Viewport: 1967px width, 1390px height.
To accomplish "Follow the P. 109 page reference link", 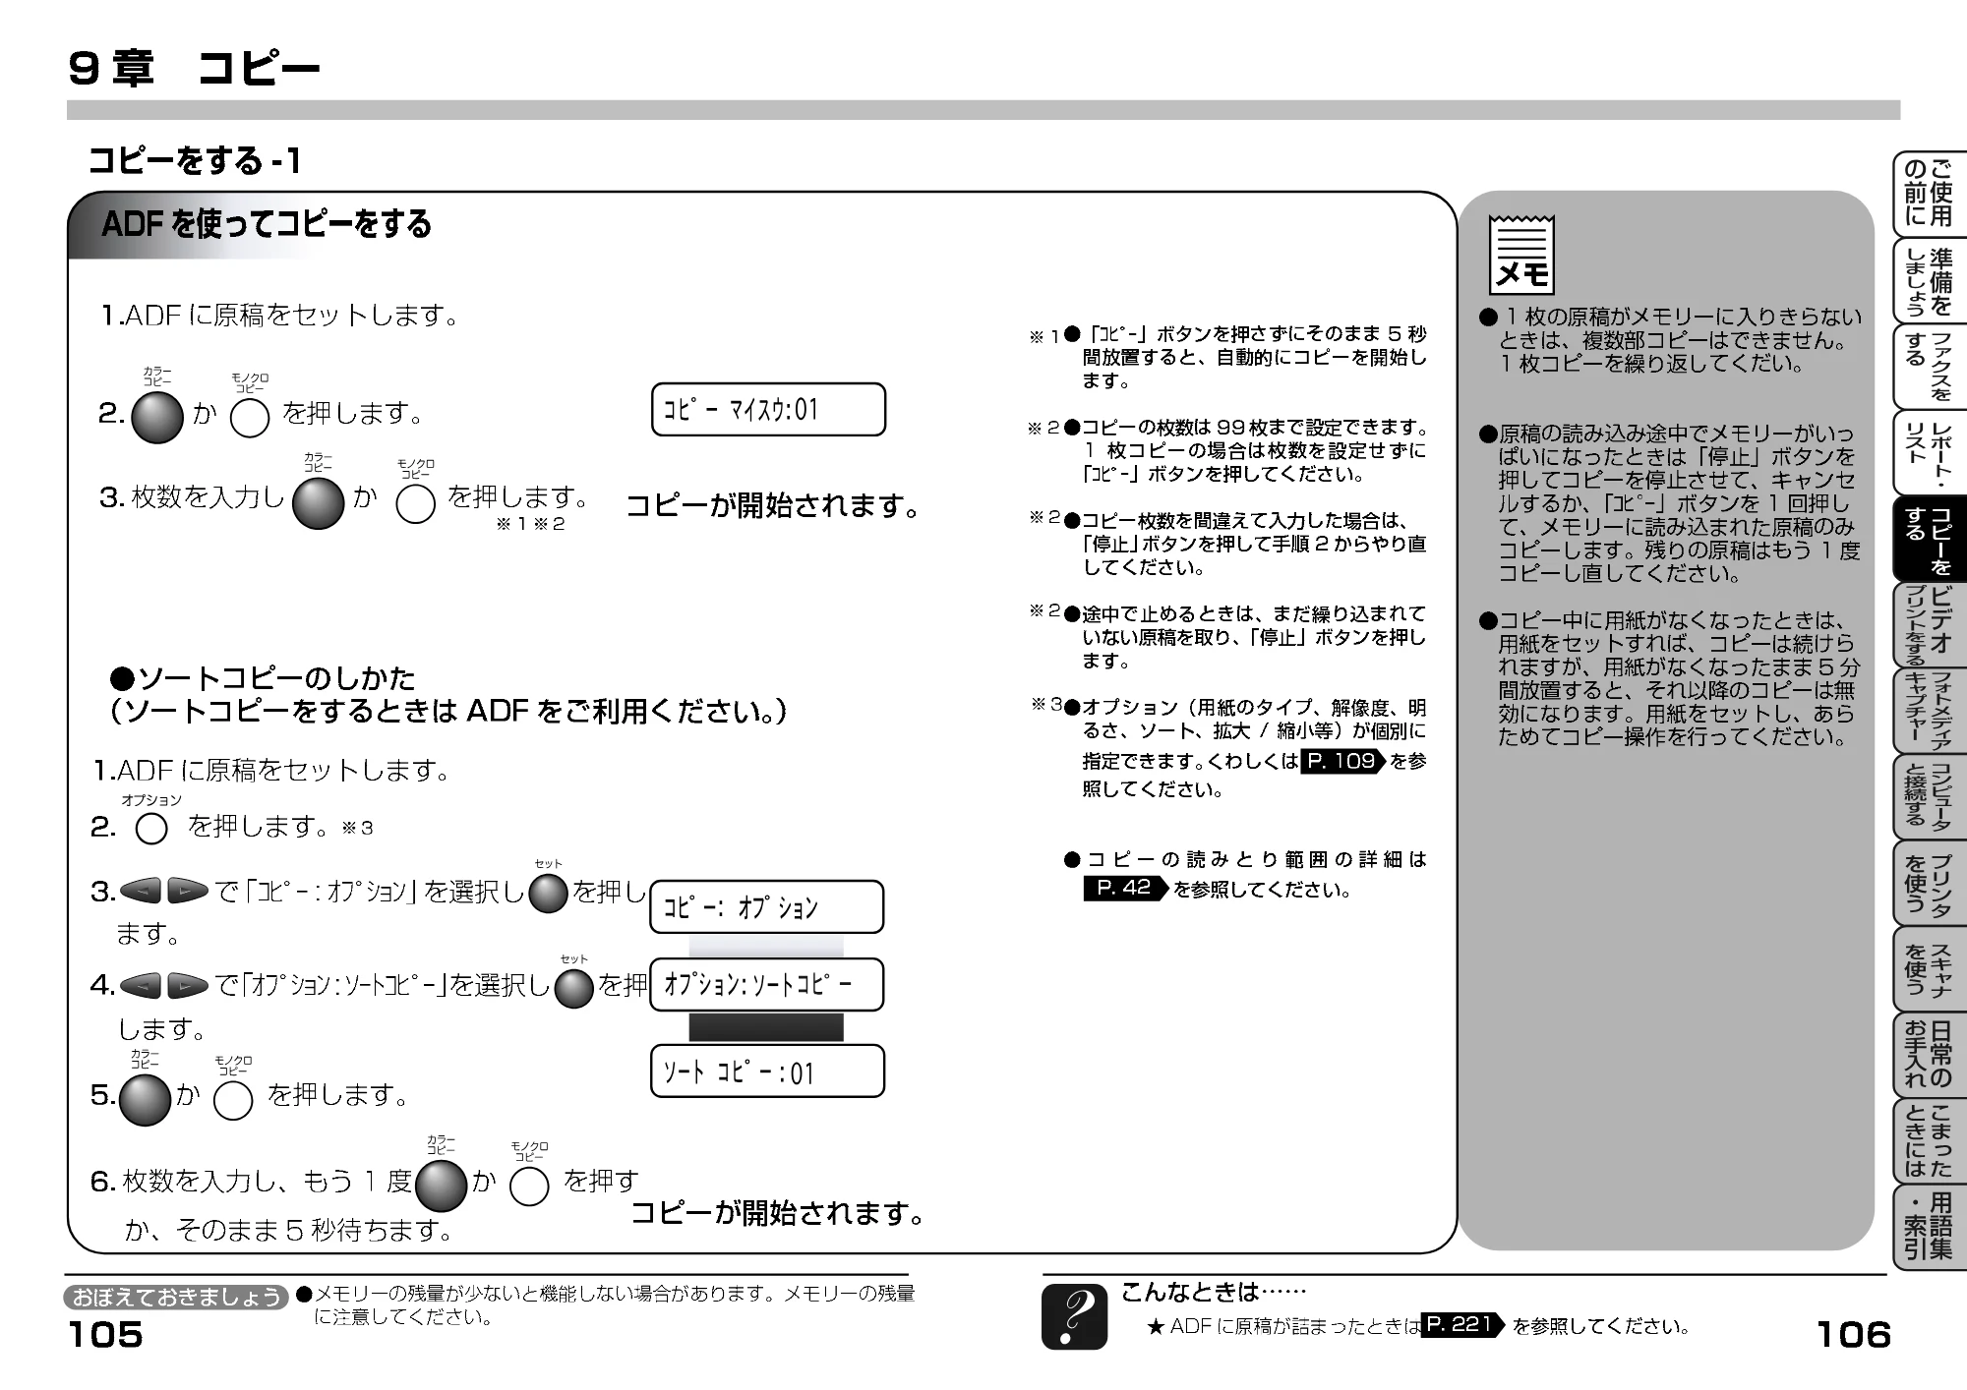I will tap(1342, 761).
